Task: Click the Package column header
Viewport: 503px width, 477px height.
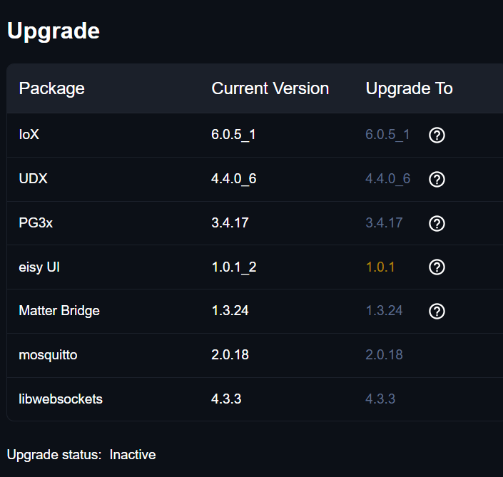Action: (x=51, y=88)
